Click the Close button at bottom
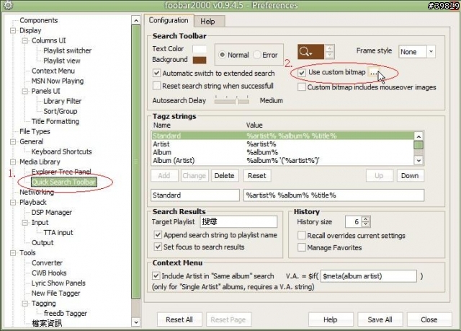 [x=429, y=319]
